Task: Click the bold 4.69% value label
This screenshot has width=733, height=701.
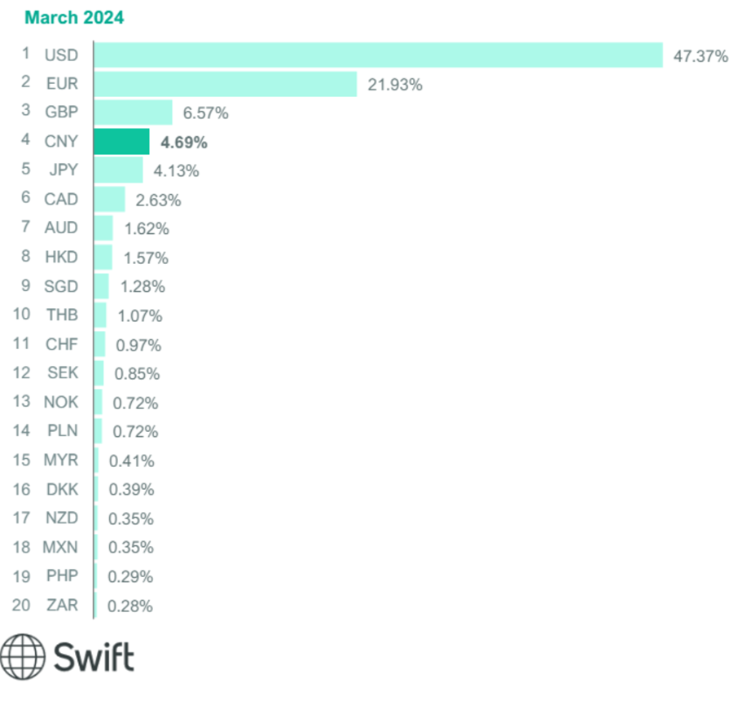Action: pos(184,143)
